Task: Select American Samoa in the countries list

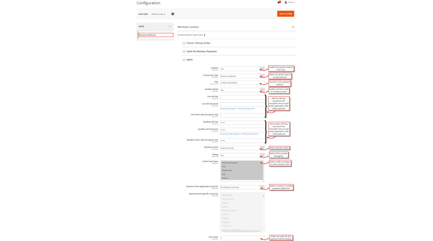Action: coord(241,211)
